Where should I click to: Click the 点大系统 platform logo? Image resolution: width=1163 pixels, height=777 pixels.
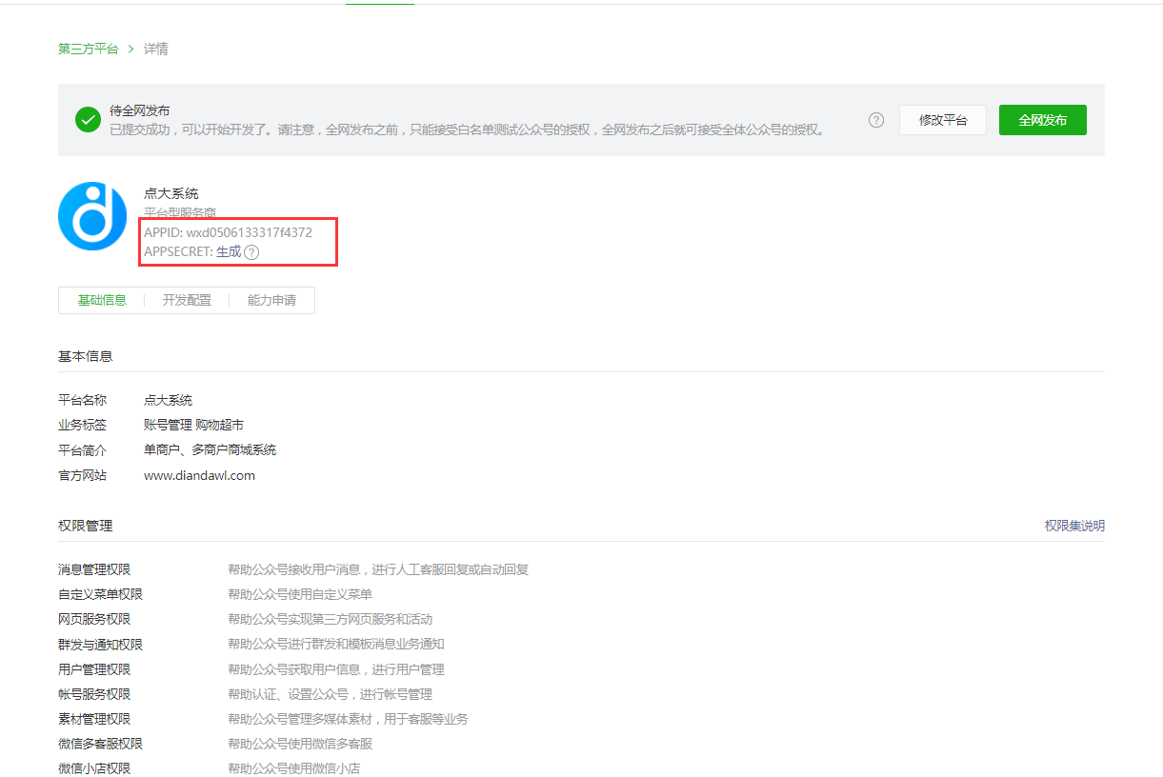pyautogui.click(x=92, y=216)
